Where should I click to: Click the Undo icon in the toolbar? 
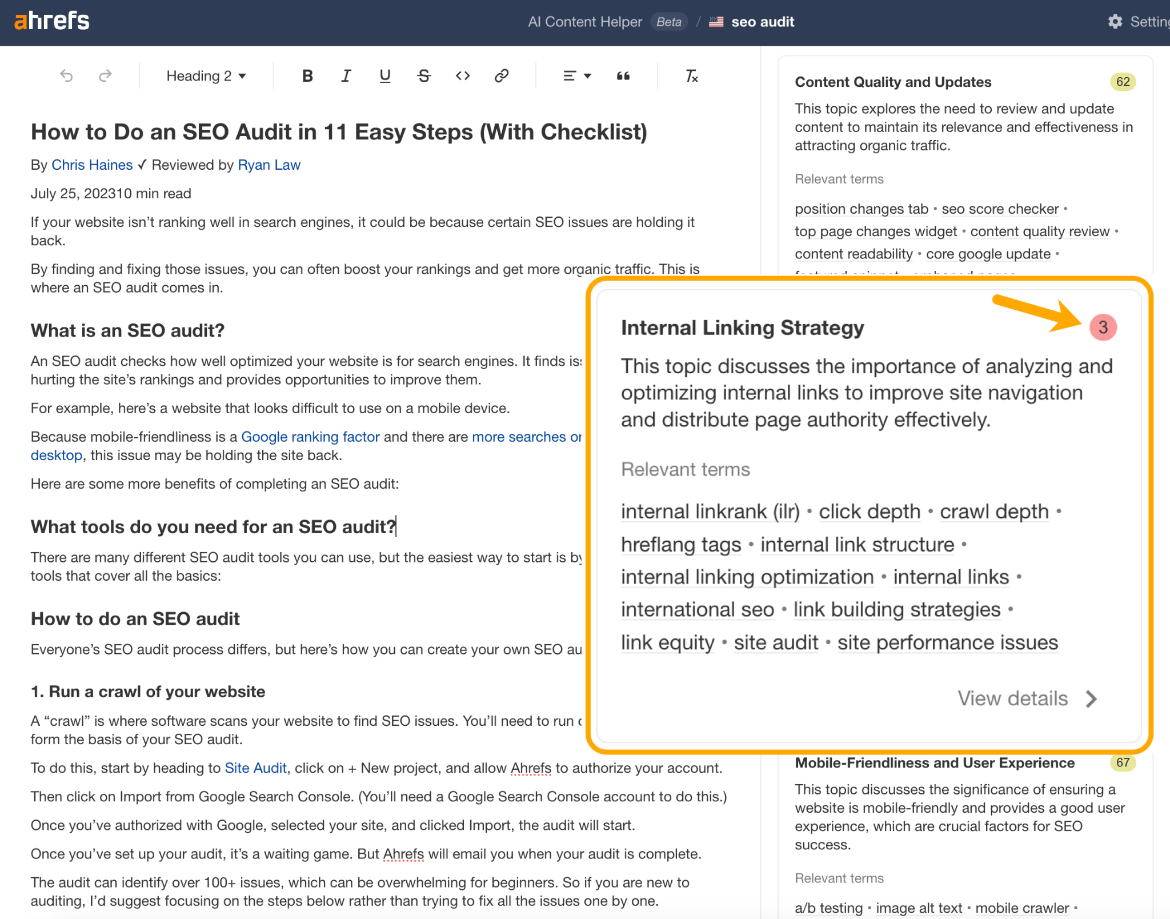point(67,75)
